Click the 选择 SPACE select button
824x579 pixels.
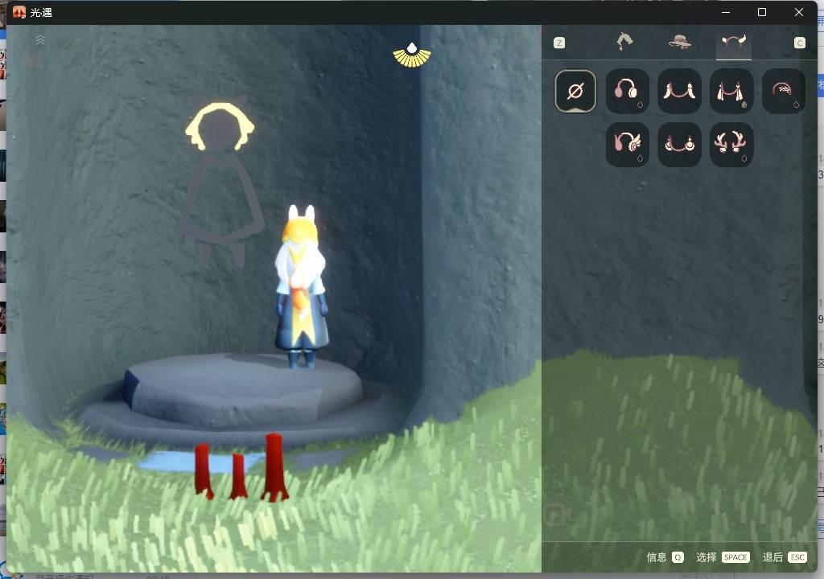[723, 557]
